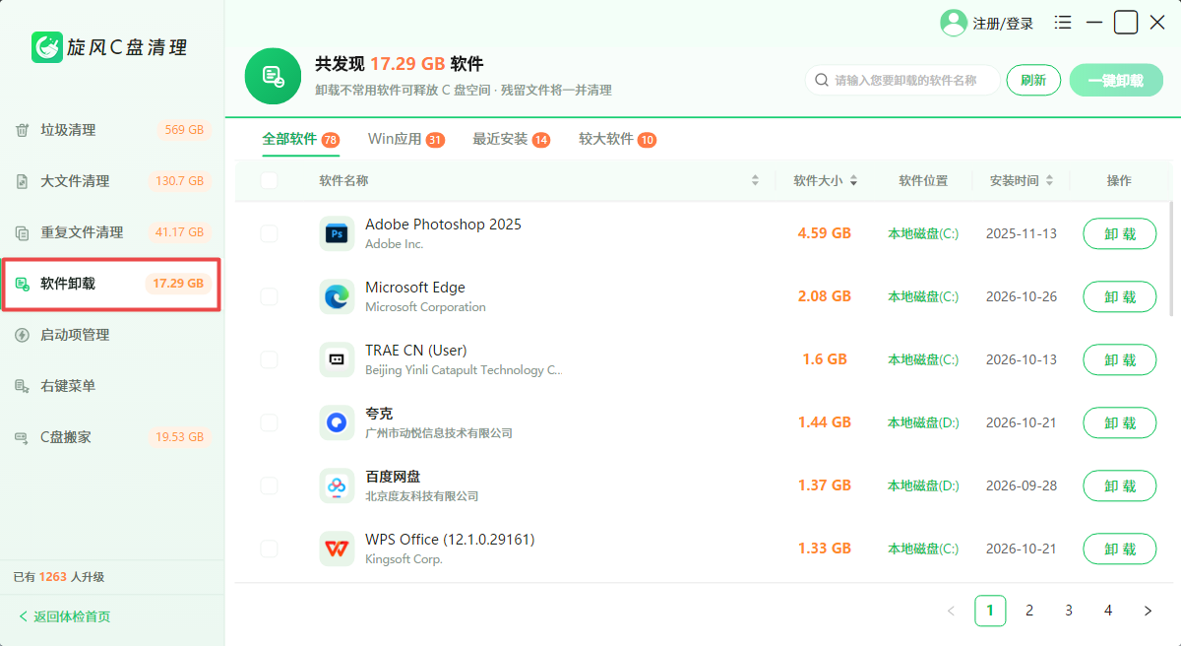Check the Microsoft Edge checkbox
This screenshot has width=1181, height=646.
pos(269,296)
